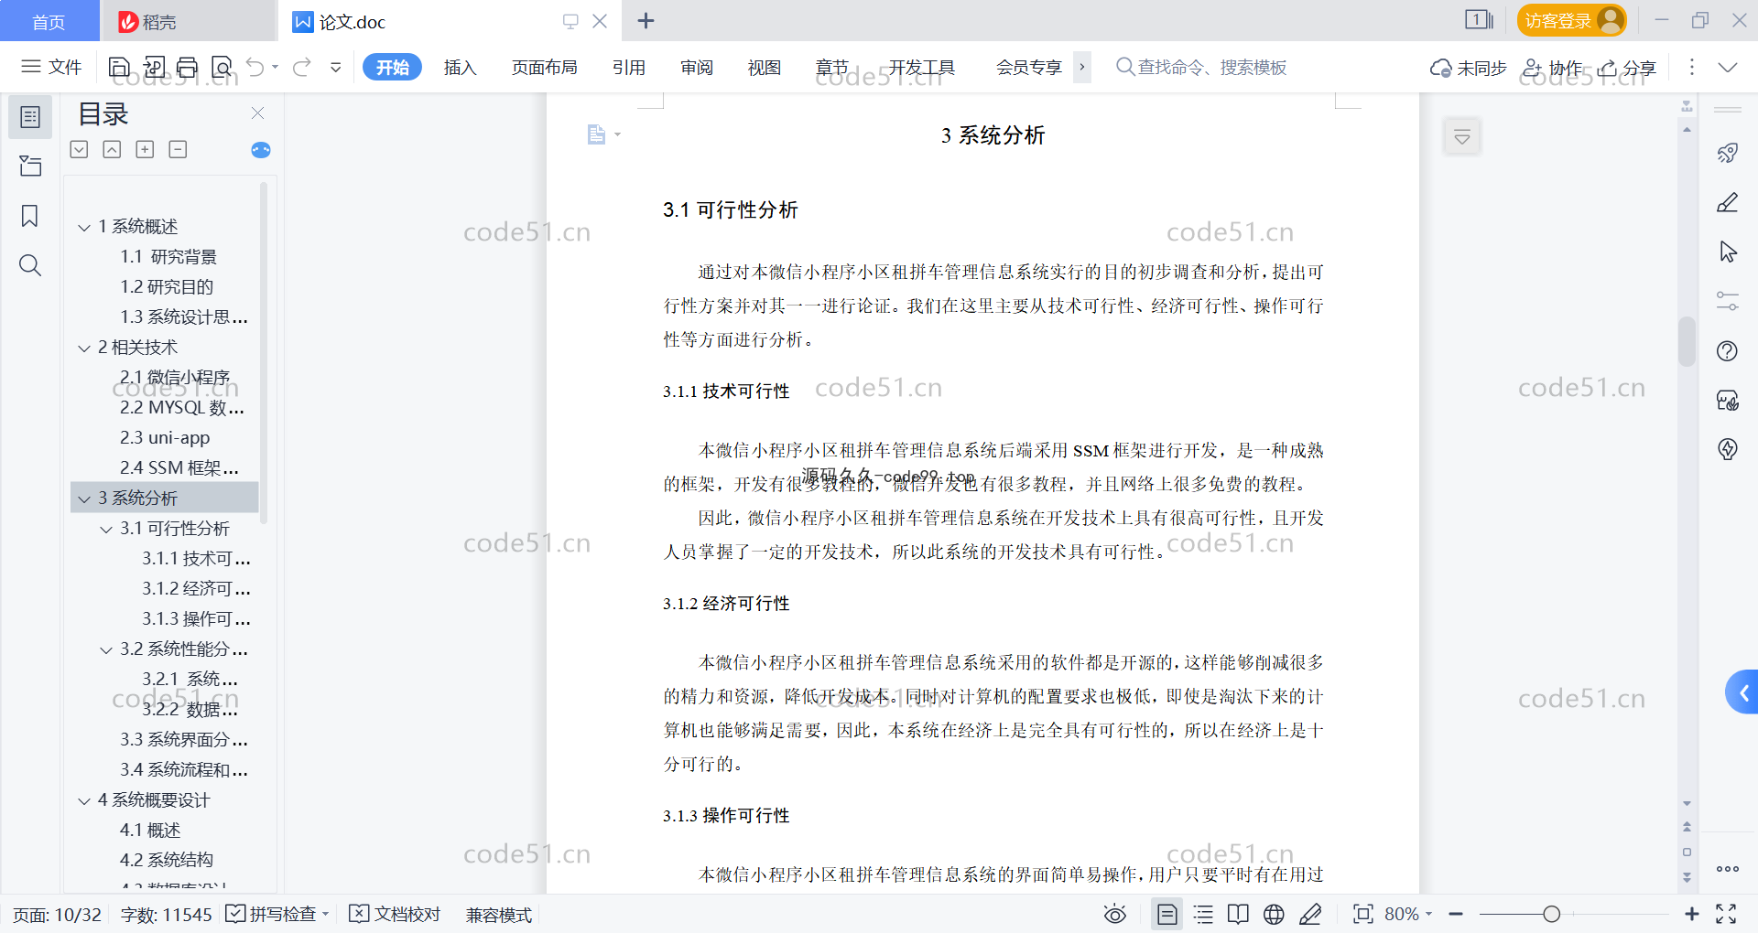Expand more ribbon tabs arrow
This screenshot has height=933, width=1758.
1082,67
